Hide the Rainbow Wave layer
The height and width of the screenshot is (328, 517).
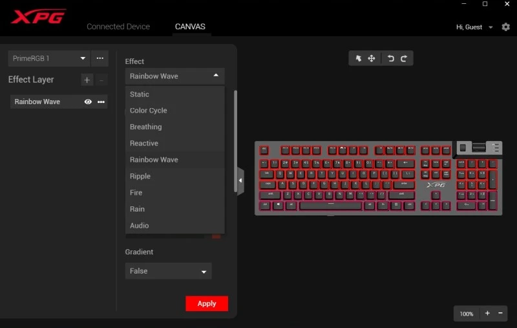tap(88, 102)
